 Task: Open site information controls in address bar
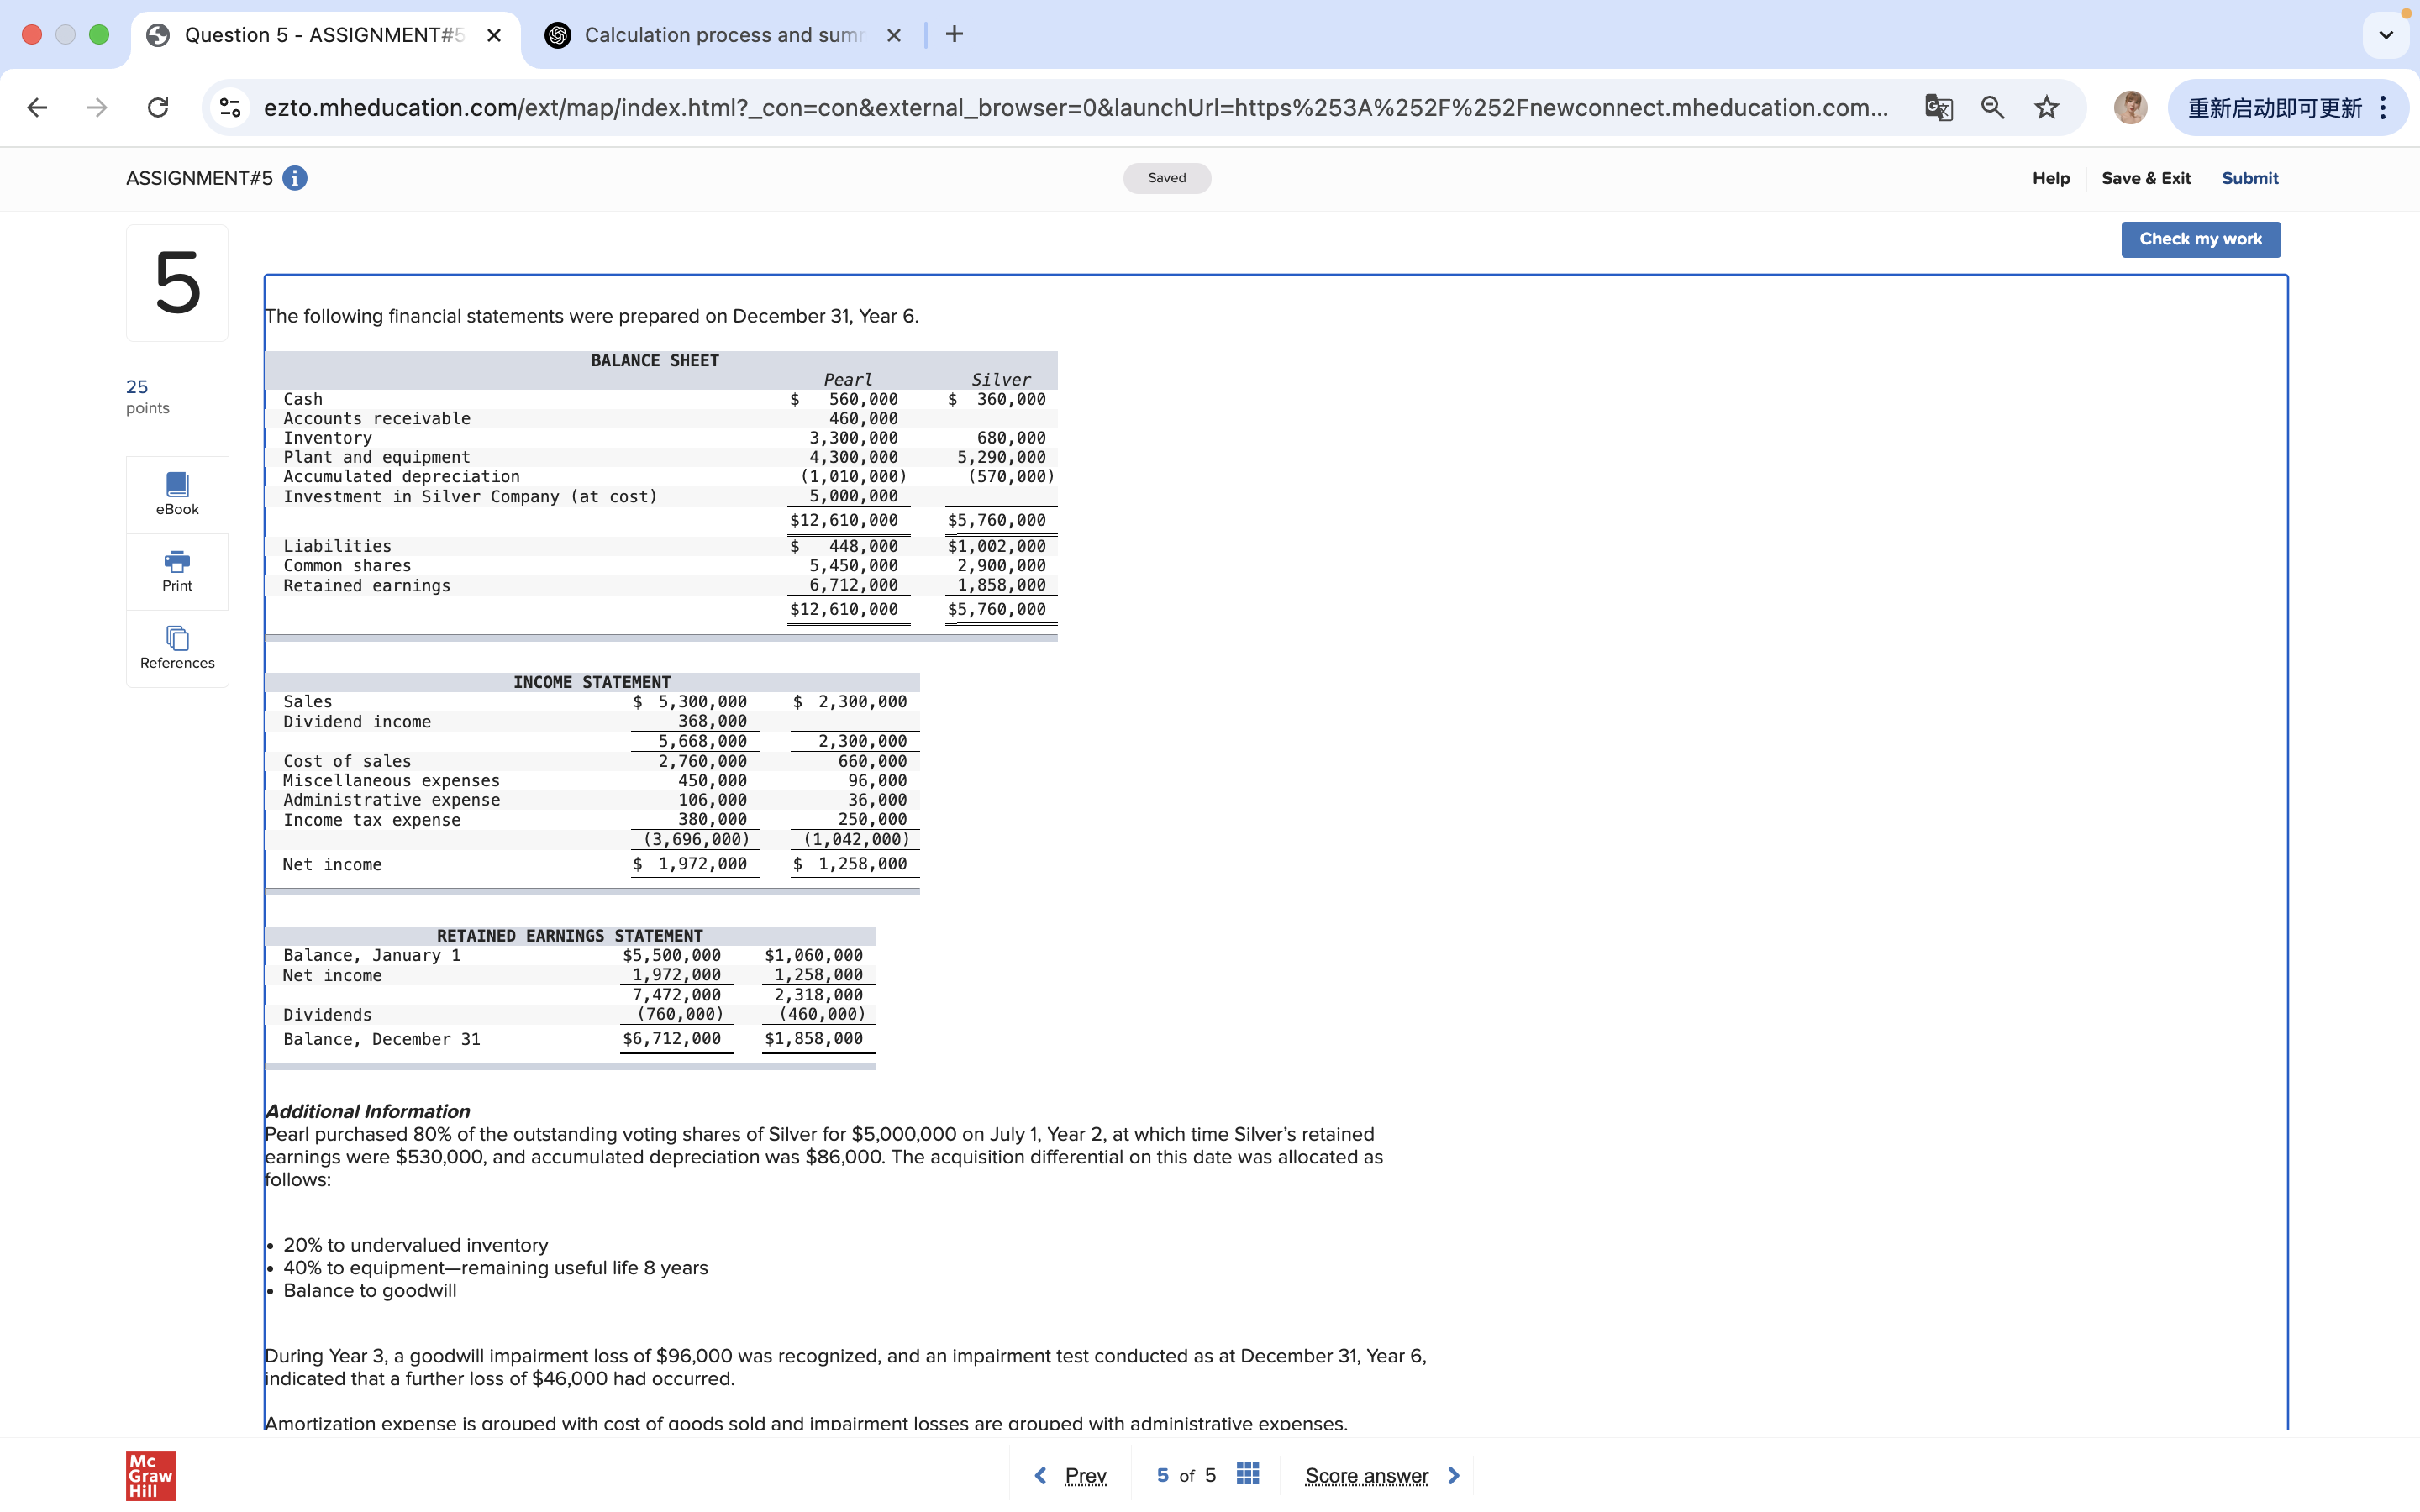click(231, 108)
